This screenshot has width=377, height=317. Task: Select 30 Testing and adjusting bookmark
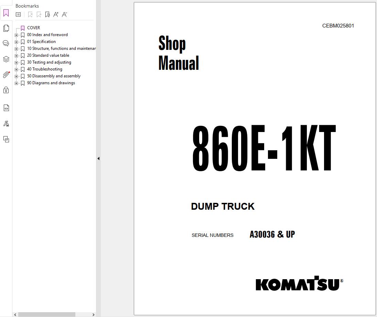point(49,62)
